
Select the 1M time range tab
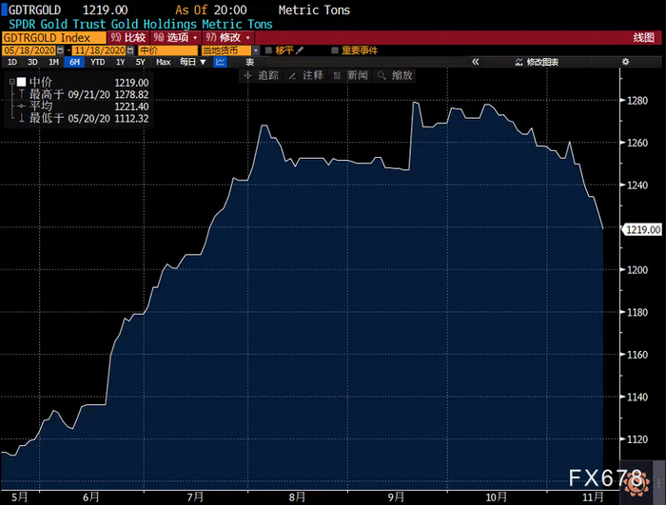click(x=54, y=62)
